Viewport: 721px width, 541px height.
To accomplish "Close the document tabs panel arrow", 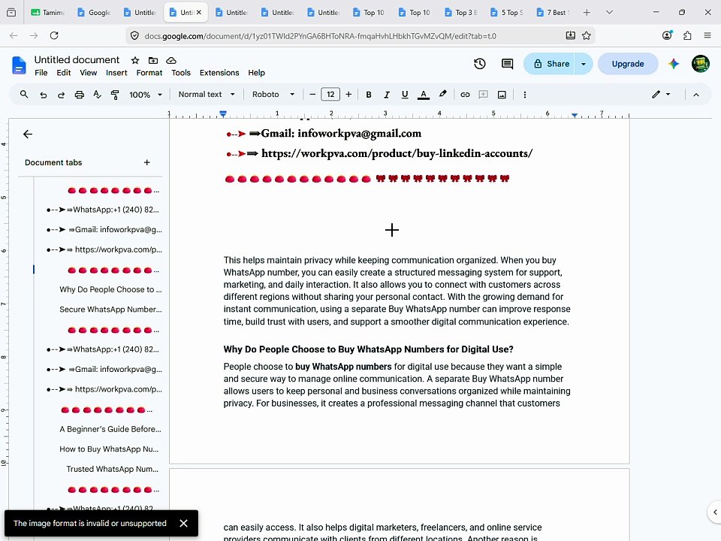I will click(28, 134).
